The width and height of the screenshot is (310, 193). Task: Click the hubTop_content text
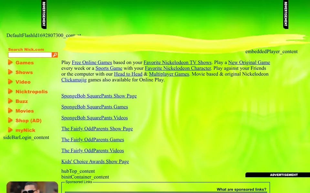[78, 171]
